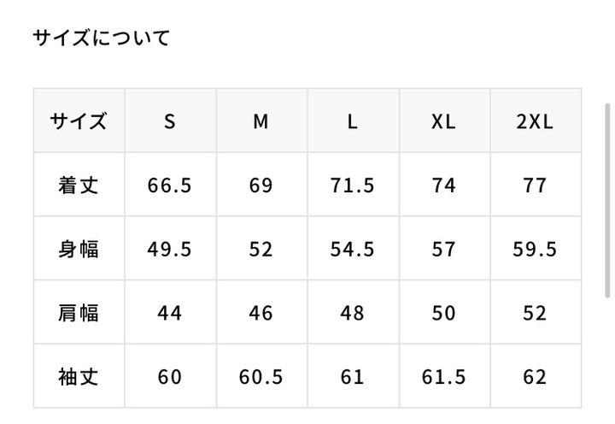Select the 2XL size column header
This screenshot has width=615, height=424.
pyautogui.click(x=536, y=121)
